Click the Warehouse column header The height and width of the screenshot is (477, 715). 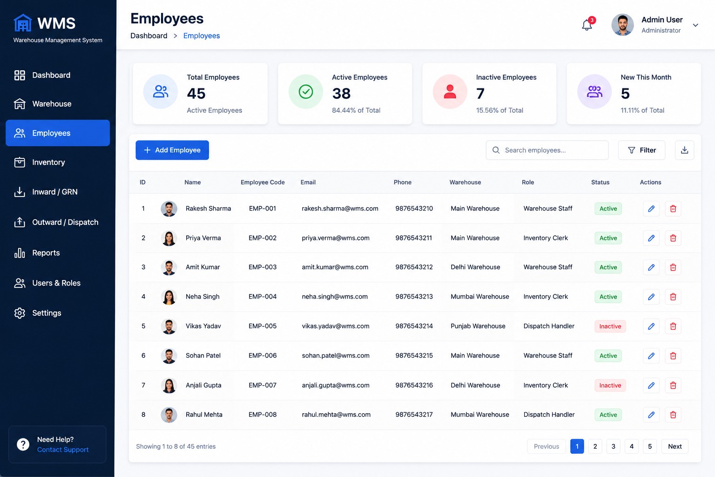[465, 183]
